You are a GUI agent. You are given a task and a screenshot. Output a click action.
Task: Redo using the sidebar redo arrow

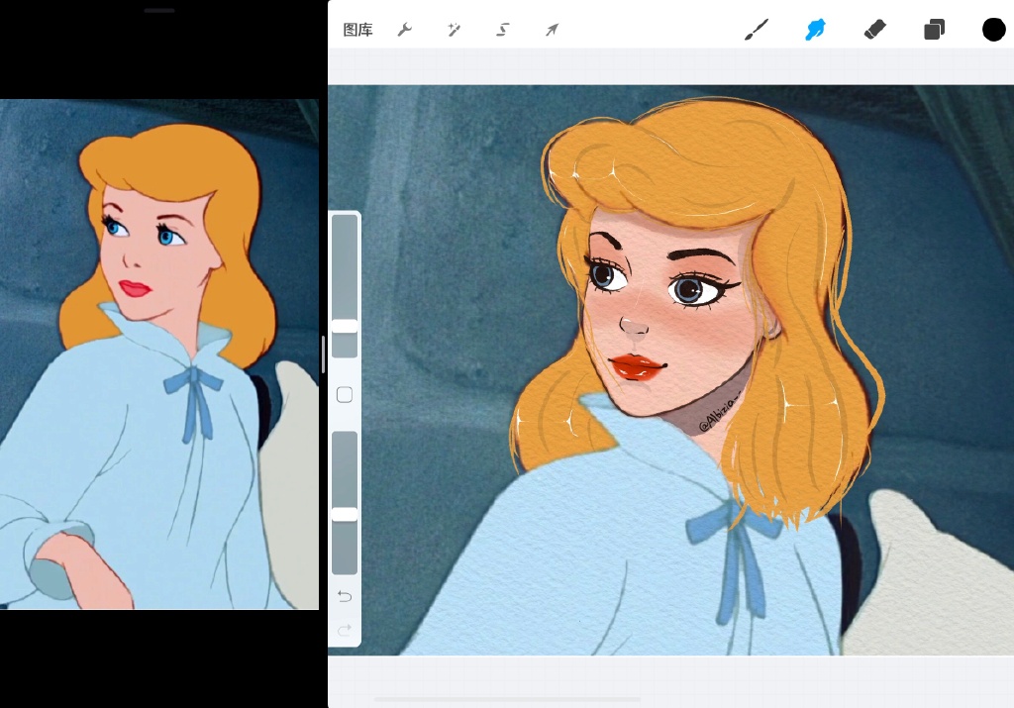[x=345, y=630]
